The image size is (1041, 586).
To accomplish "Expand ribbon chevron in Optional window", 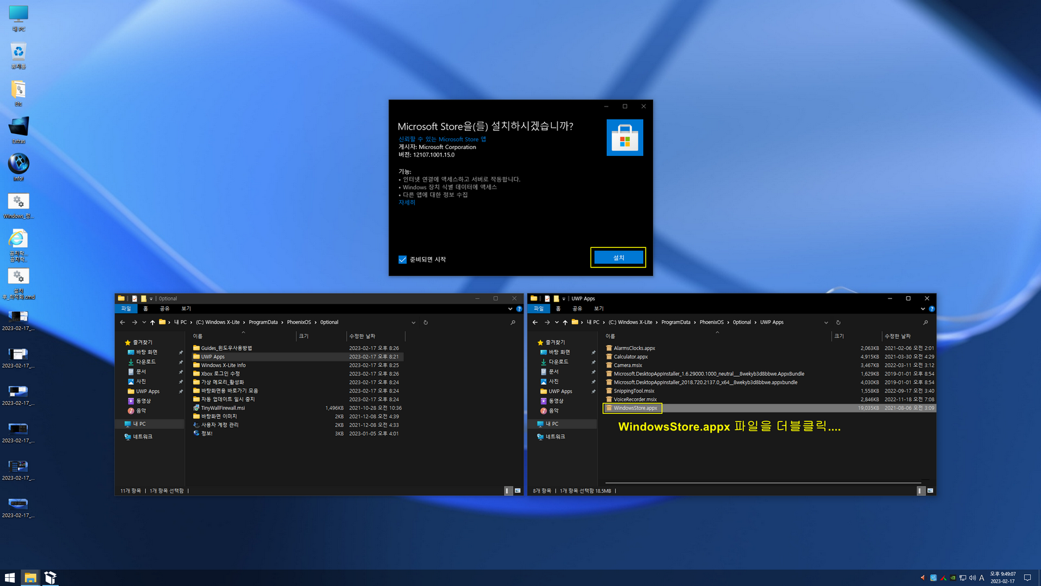I will coord(510,309).
